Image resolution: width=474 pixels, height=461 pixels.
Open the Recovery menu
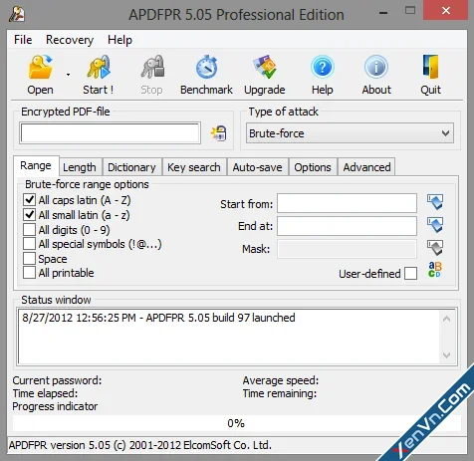click(x=70, y=40)
